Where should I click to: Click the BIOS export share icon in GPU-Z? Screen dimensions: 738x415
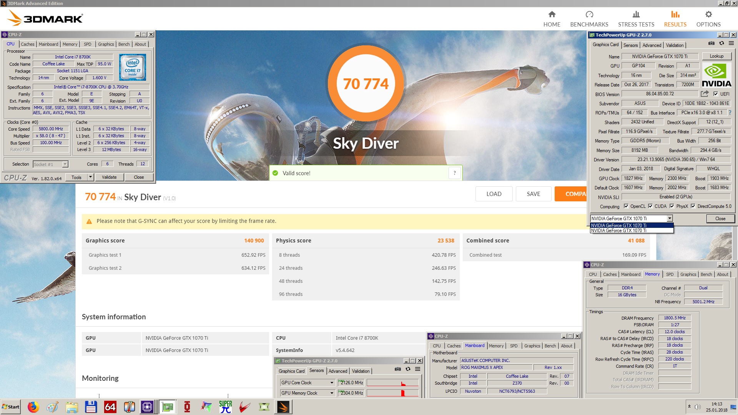point(705,94)
